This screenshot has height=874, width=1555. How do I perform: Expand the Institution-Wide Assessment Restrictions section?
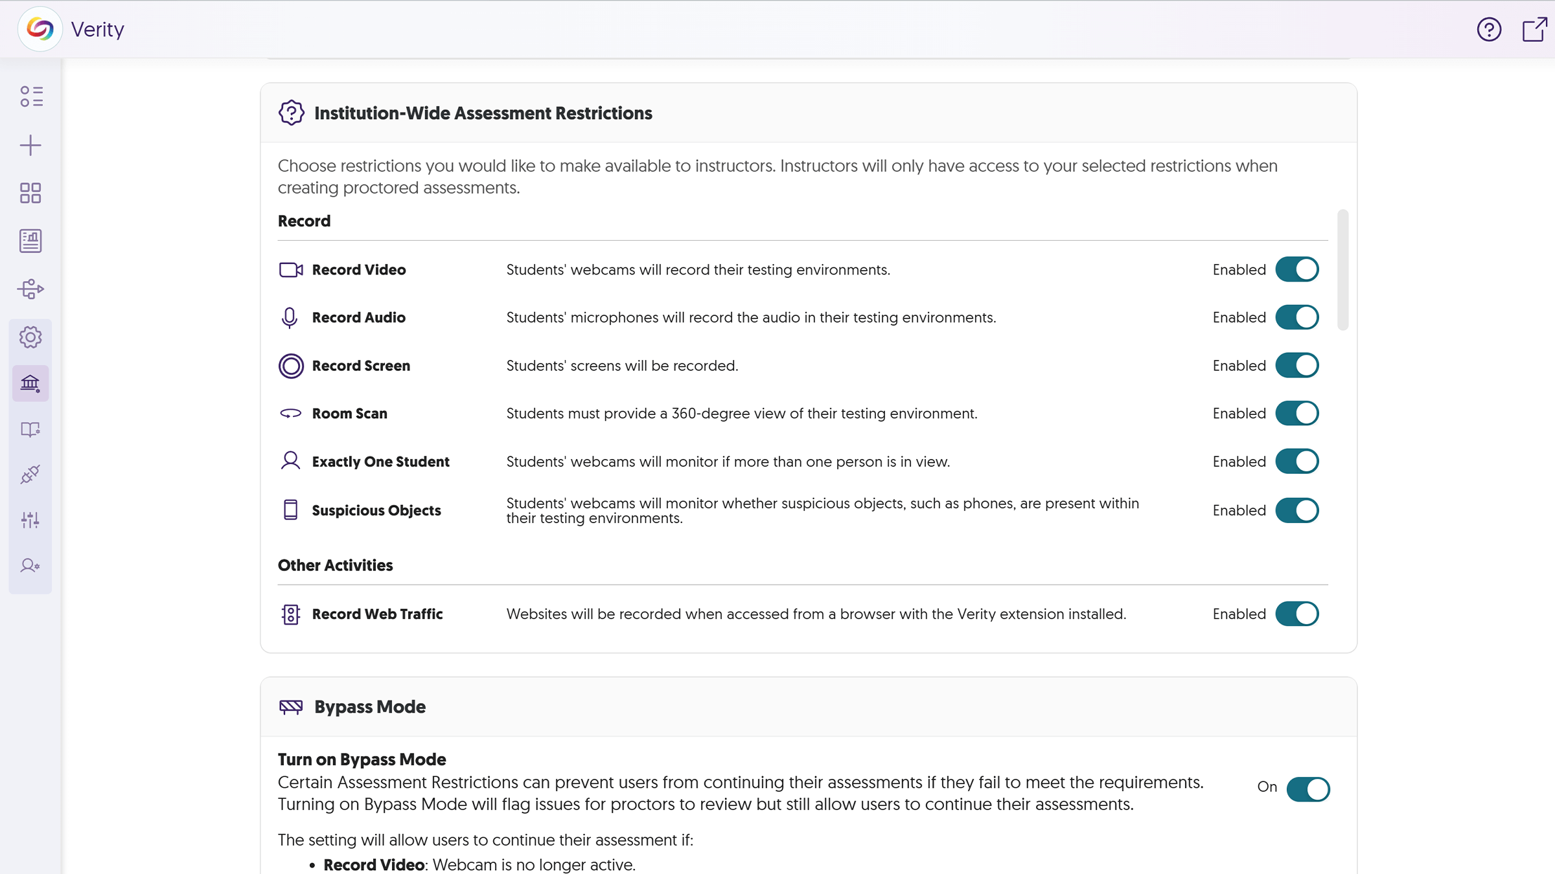tap(483, 113)
